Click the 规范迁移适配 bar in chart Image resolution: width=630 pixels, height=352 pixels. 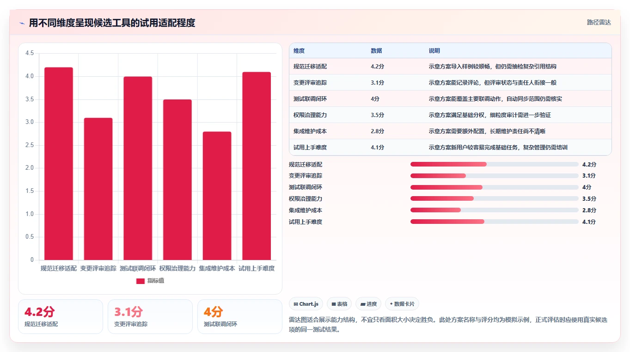[x=59, y=164]
